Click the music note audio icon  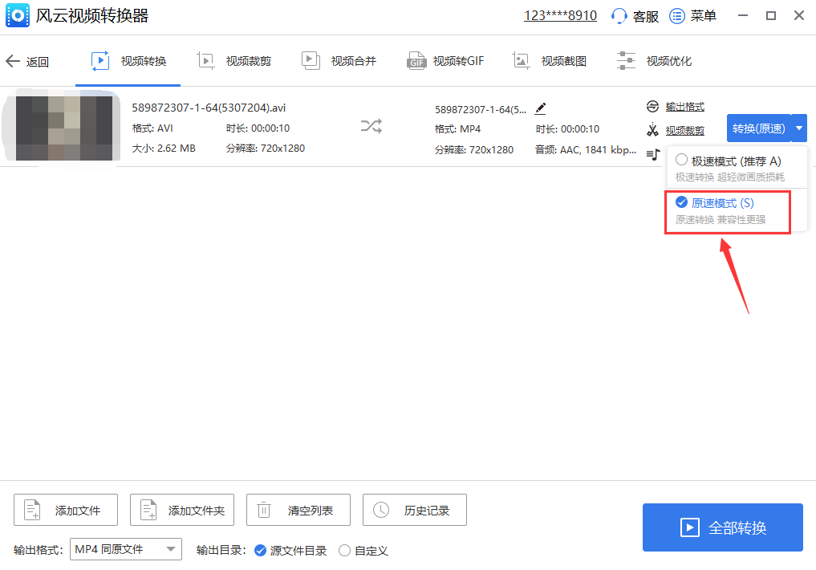[x=653, y=154]
